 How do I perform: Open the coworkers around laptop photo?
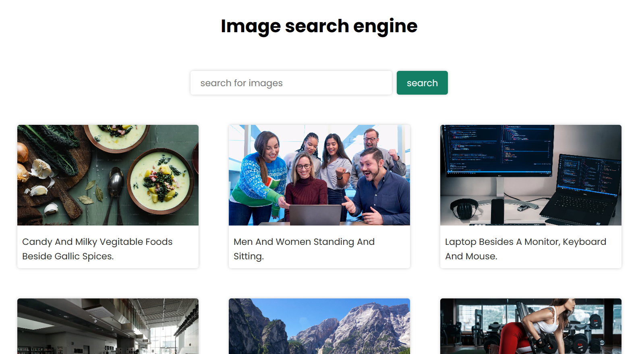point(319,175)
